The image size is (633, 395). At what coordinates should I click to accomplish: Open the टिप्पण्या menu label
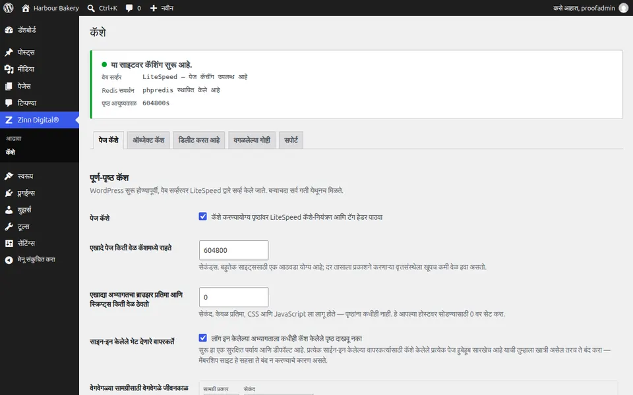(27, 103)
